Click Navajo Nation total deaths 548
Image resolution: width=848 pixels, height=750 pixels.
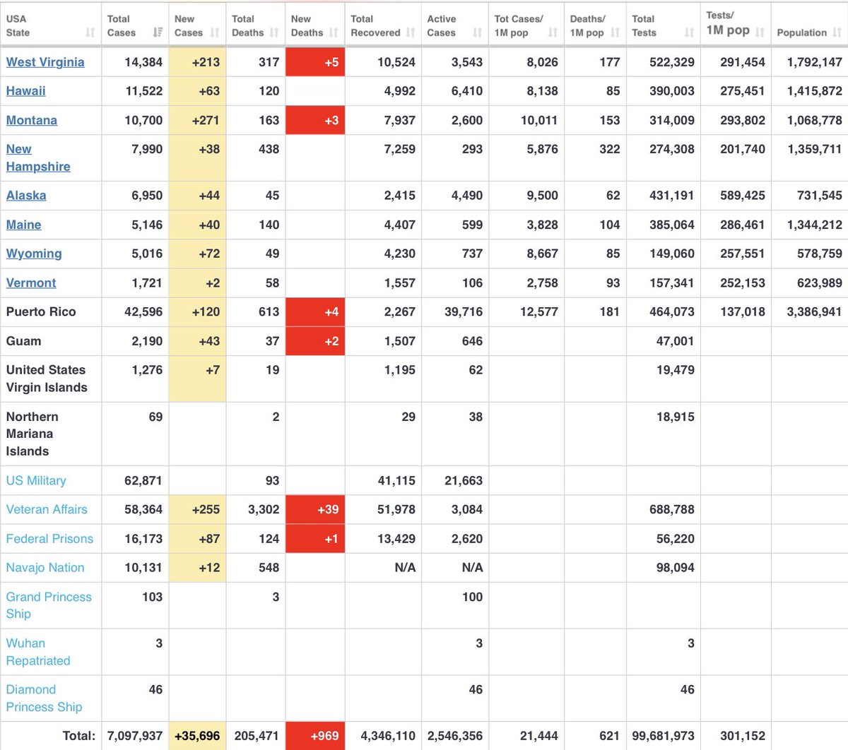[269, 567]
